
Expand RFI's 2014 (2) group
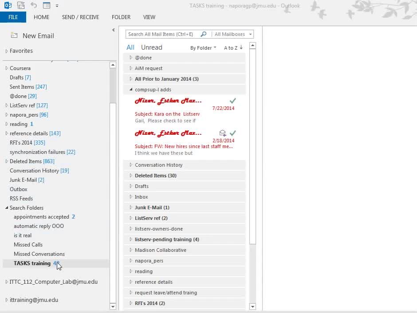tap(131, 303)
